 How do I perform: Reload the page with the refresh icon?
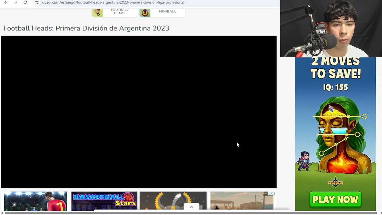[x=25, y=2]
